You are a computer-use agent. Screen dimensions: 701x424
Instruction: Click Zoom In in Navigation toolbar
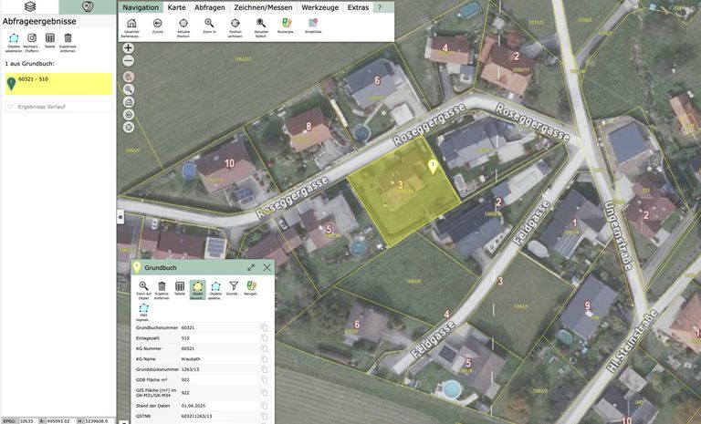(x=209, y=25)
